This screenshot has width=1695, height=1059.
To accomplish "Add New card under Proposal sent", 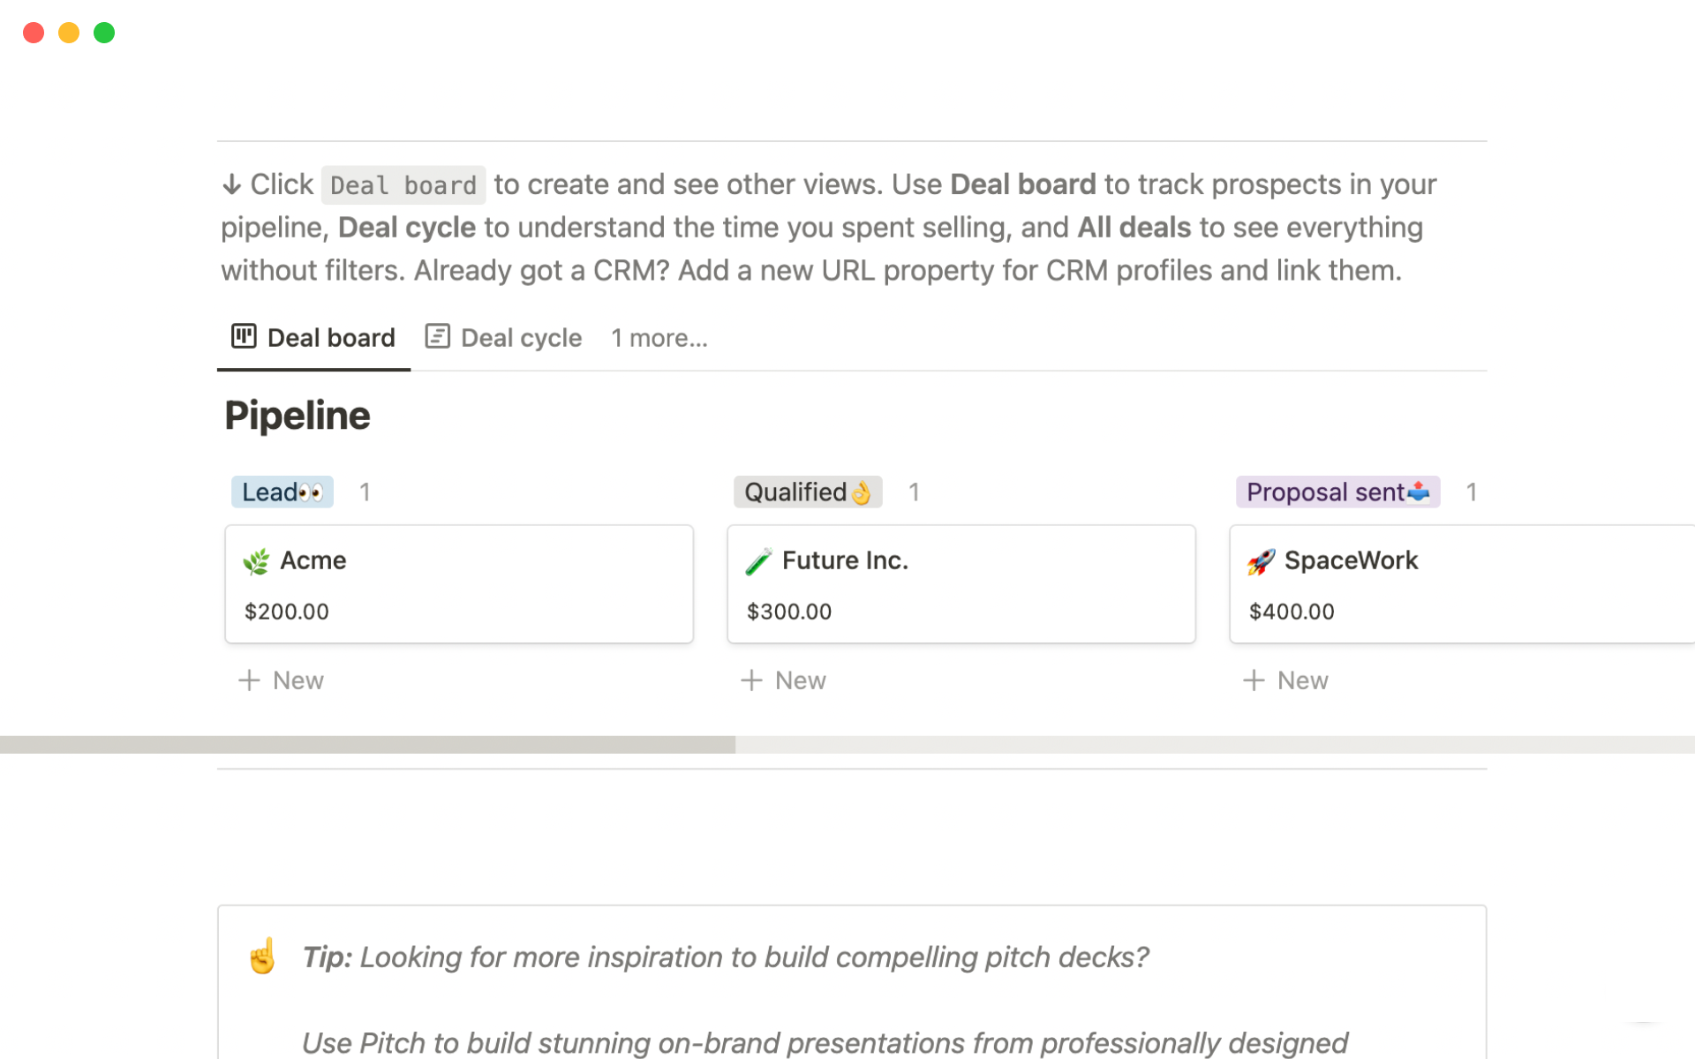I will (1285, 680).
